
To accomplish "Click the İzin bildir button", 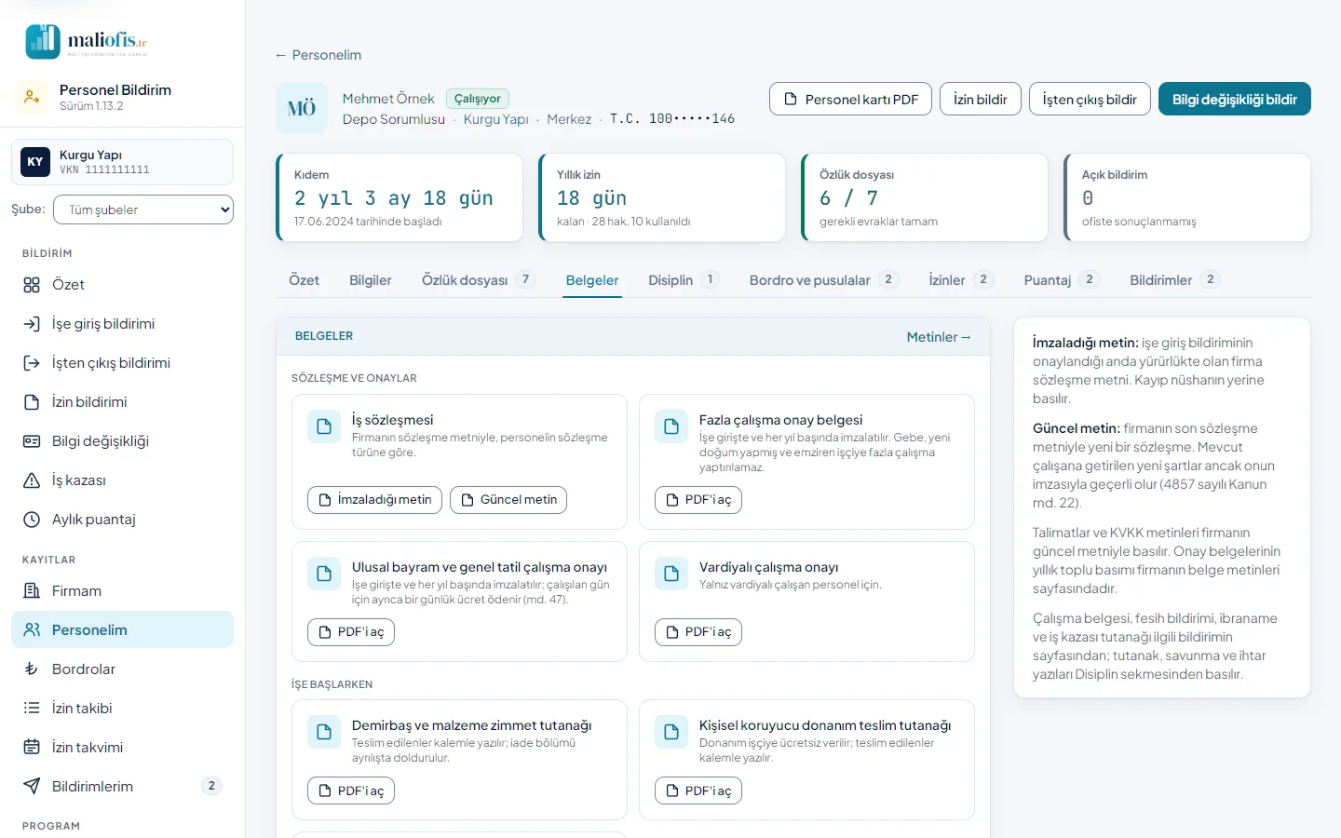I will tap(981, 100).
